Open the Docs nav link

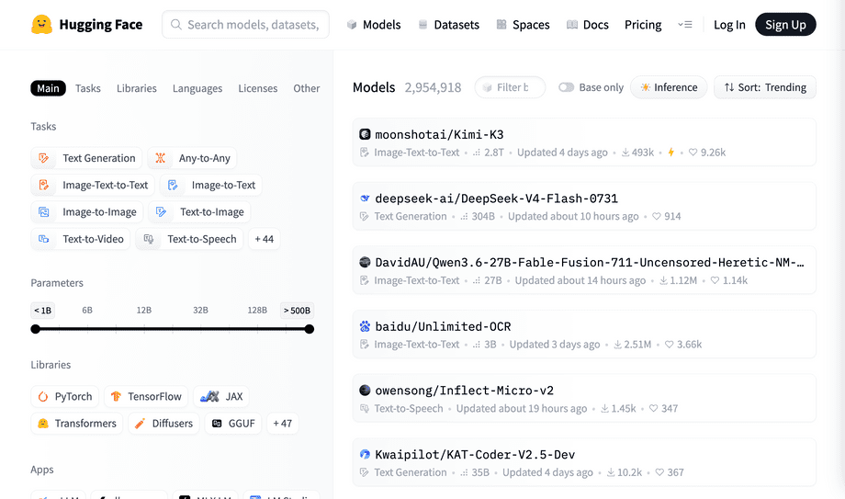(588, 25)
